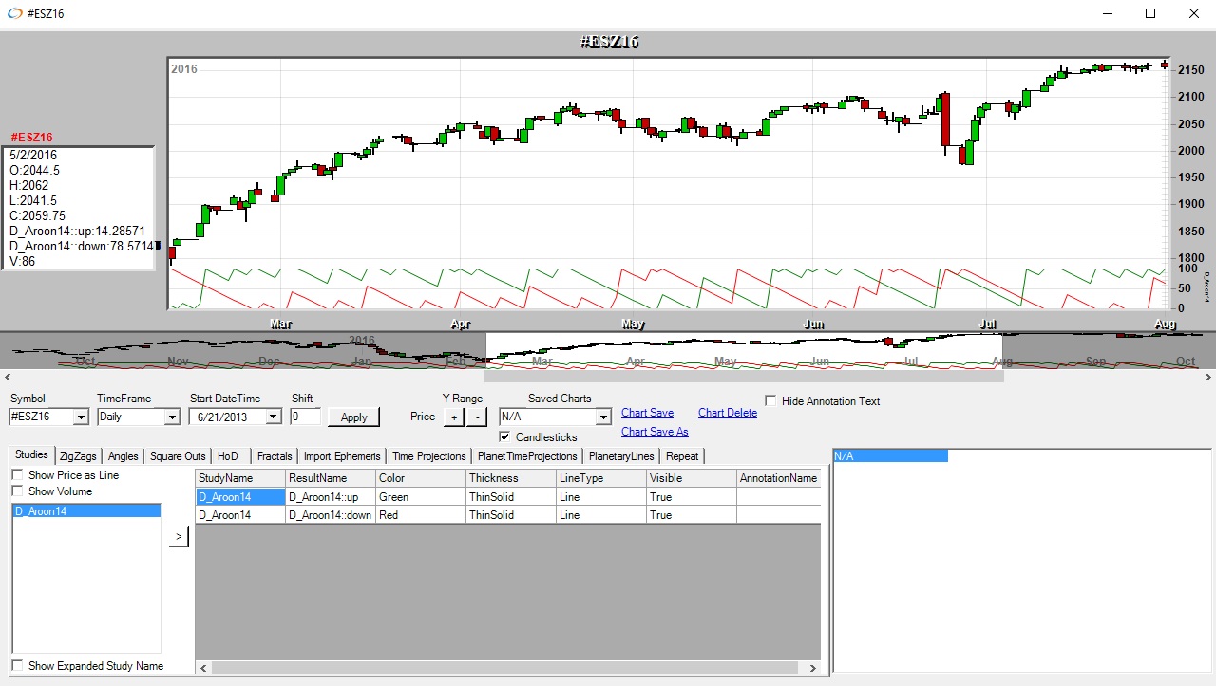
Task: Click the grid's right scroll arrow
Action: pyautogui.click(x=812, y=668)
